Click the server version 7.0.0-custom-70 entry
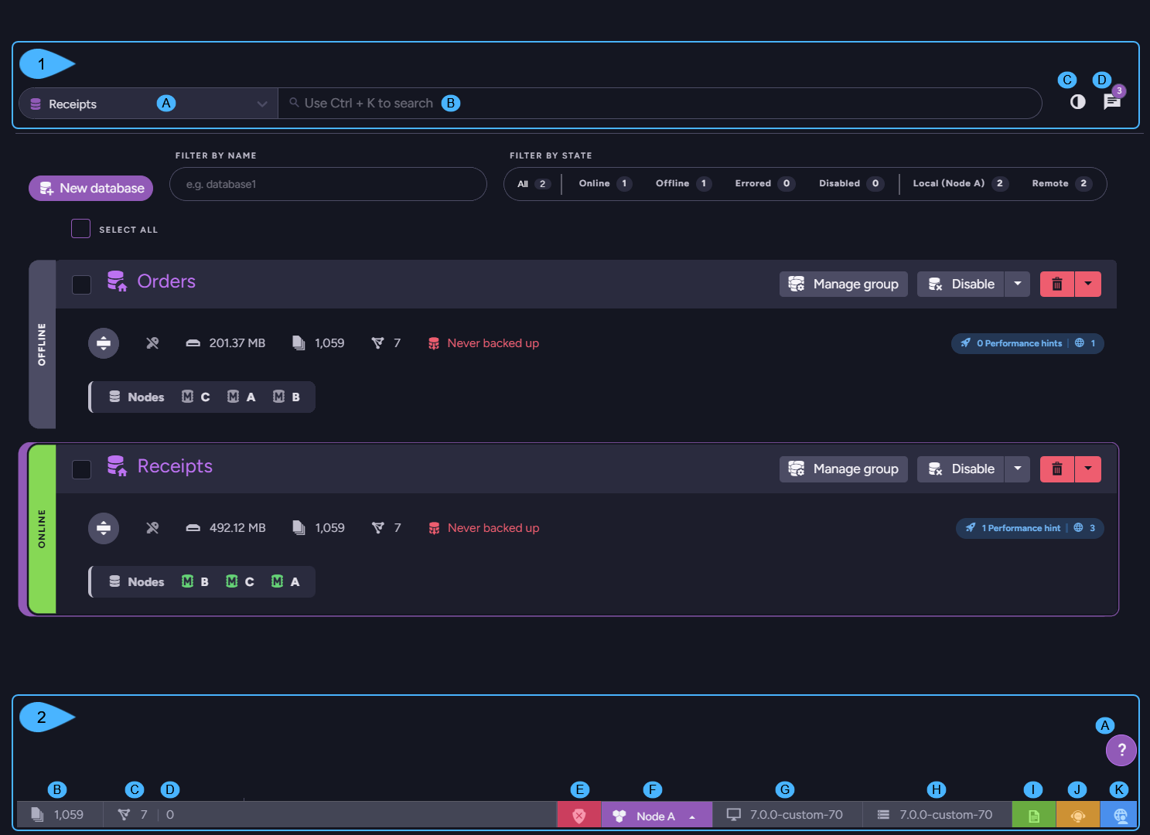The width and height of the screenshot is (1150, 835). click(x=935, y=815)
